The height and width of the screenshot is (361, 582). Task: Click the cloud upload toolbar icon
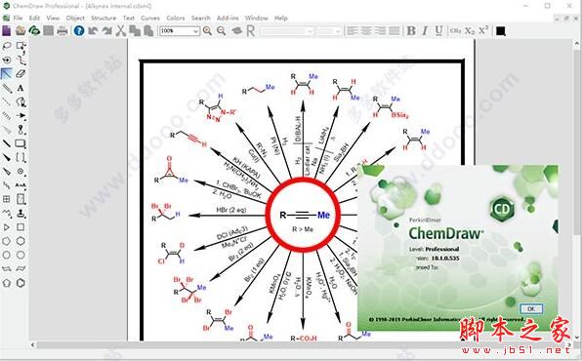click(34, 31)
